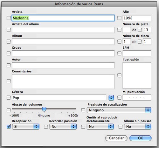Check the BPM checkbox
The height and width of the screenshot is (148, 159).
pos(119,53)
